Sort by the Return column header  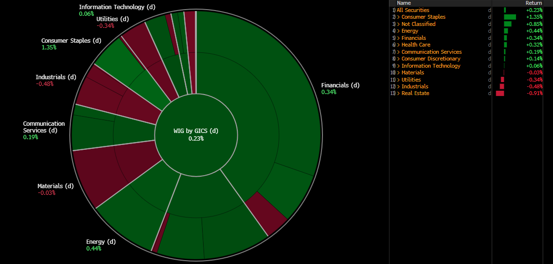point(534,3)
